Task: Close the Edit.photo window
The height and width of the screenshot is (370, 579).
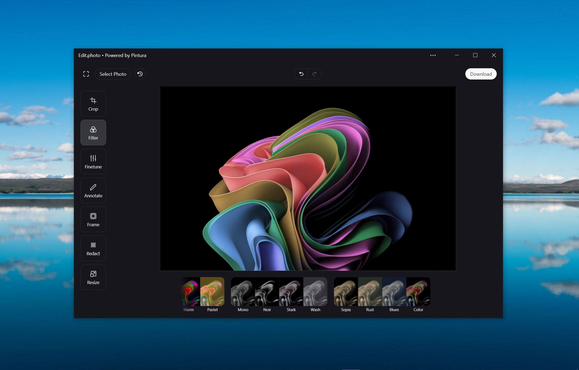Action: (x=493, y=55)
